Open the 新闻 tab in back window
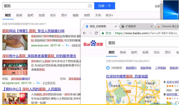 pyautogui.click(x=19, y=15)
